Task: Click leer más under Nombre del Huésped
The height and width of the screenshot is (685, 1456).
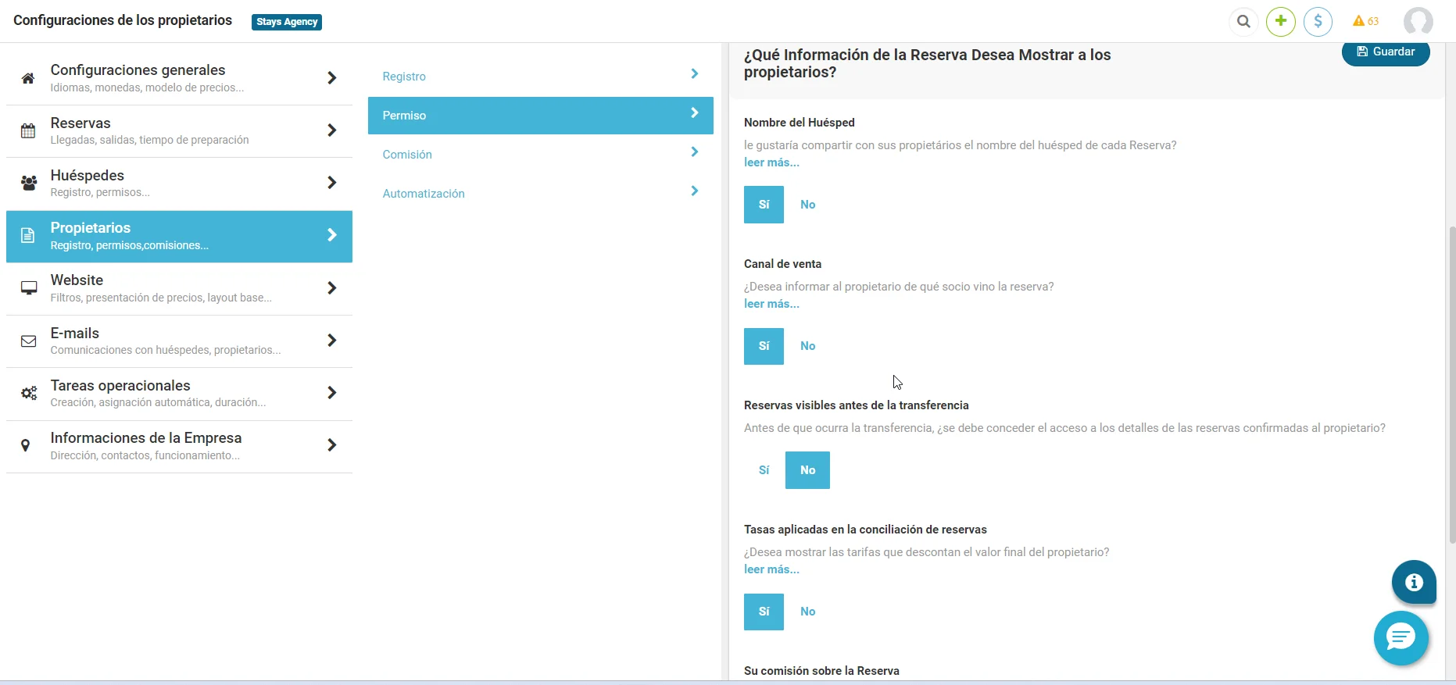Action: click(x=771, y=162)
